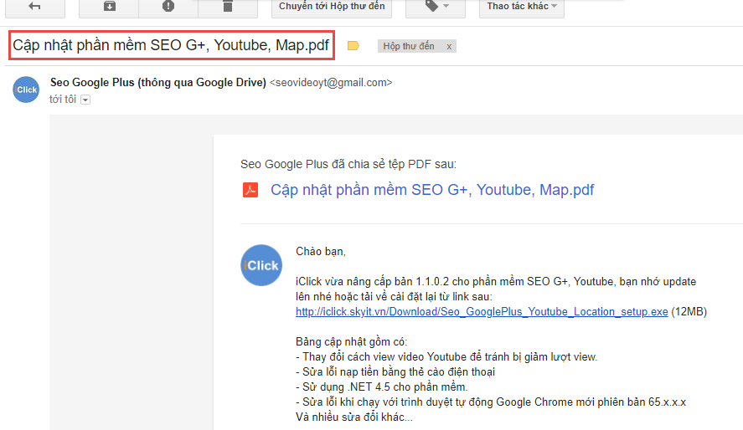Screen dimensions: 743x430
Task: Click the greeting Chào bạn
Action: [x=321, y=251]
